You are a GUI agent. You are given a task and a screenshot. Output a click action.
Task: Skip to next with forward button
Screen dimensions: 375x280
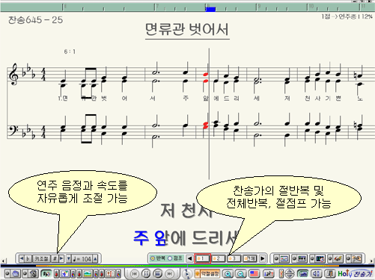coord(170,274)
